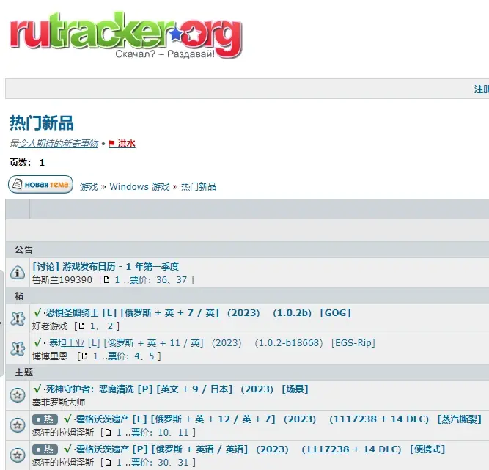Click the sticky icon beside 泰坦工业

tap(18, 349)
